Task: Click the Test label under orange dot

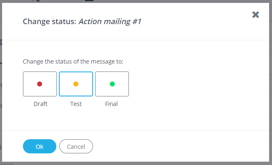Action: [76, 104]
